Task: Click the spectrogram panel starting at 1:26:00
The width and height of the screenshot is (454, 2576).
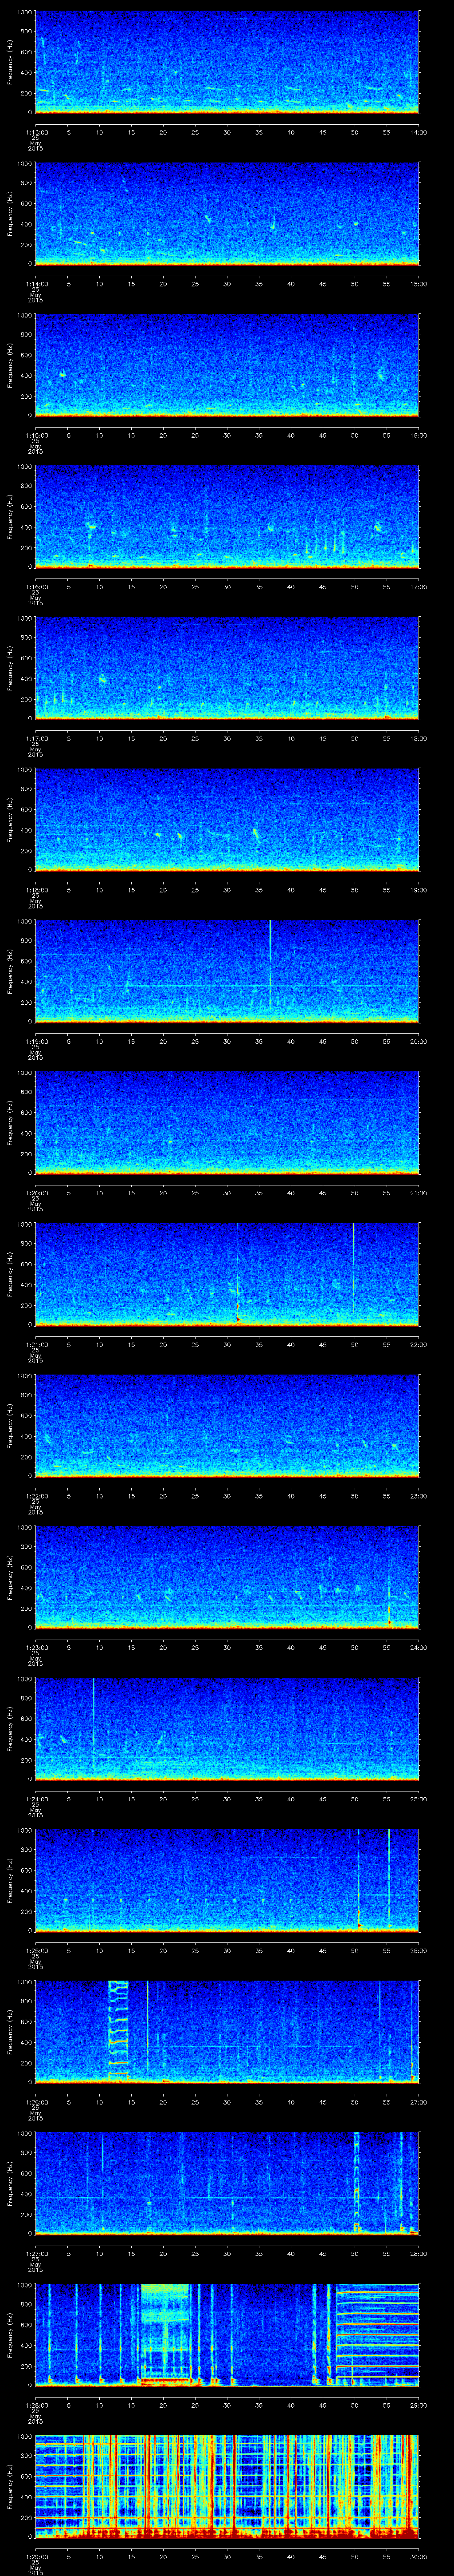Action: [x=227, y=2032]
